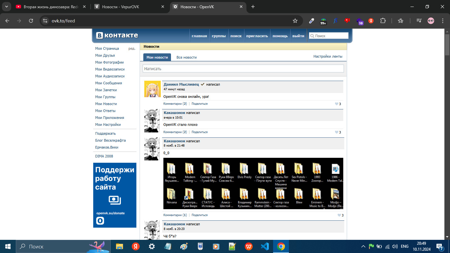Open Chrome media controls icon

pos(419,21)
